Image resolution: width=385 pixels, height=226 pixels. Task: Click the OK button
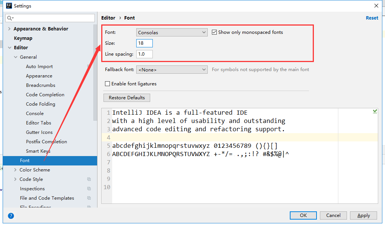pos(303,215)
